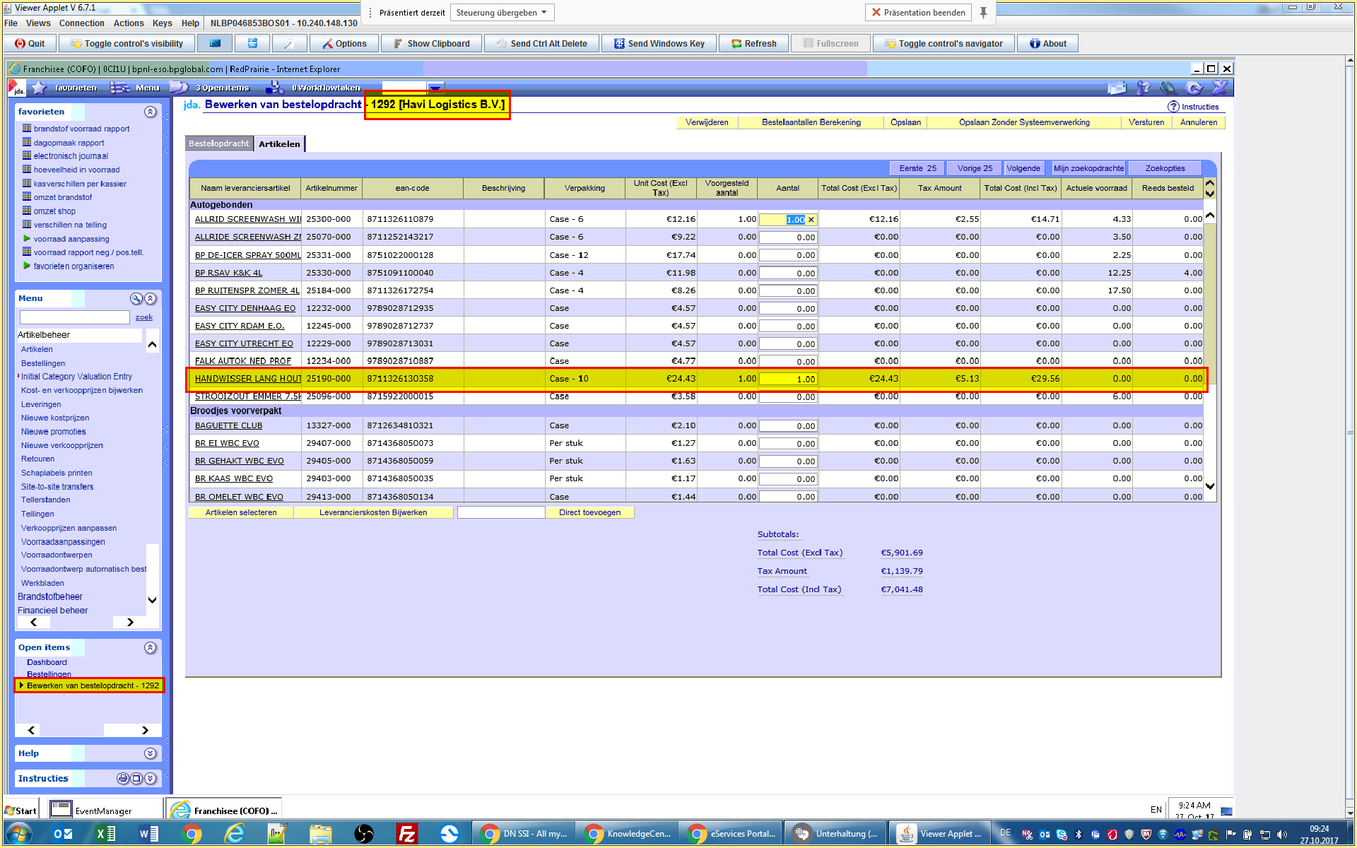
Task: Click the Direct toevoegen input field
Action: pyautogui.click(x=501, y=512)
